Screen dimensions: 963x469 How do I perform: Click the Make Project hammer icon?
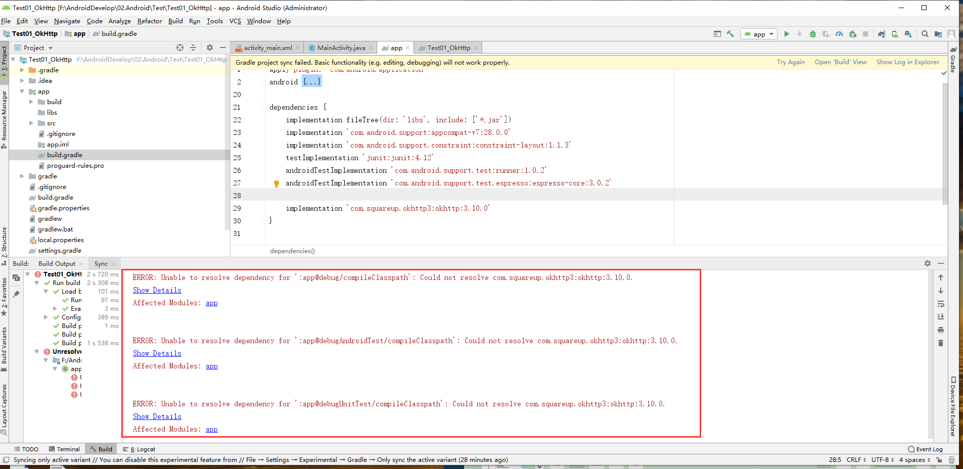tap(730, 34)
